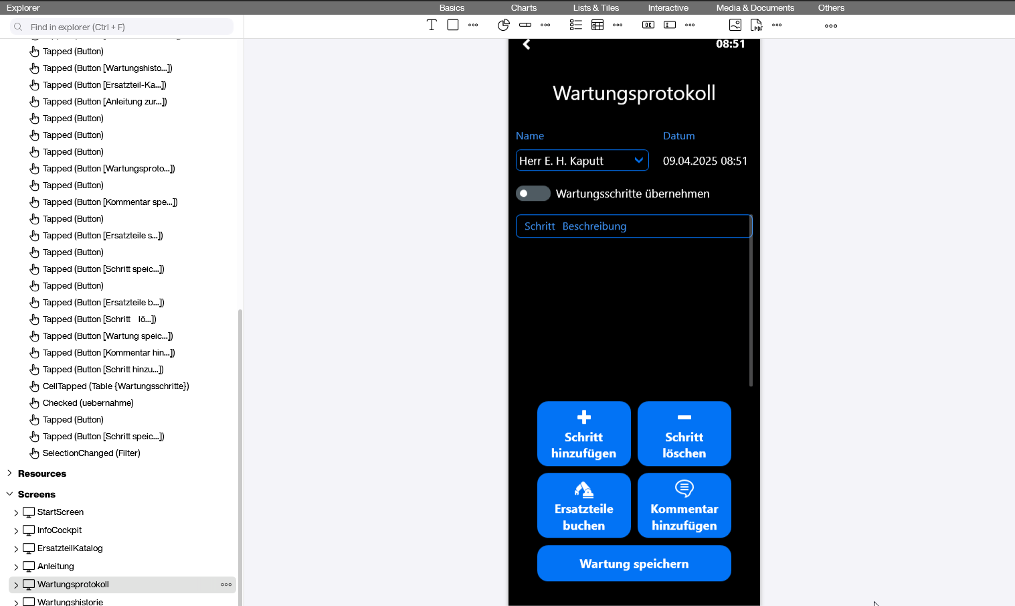This screenshot has width=1015, height=606.
Task: Select the toggle switch tool in Basics
Action: (x=525, y=25)
